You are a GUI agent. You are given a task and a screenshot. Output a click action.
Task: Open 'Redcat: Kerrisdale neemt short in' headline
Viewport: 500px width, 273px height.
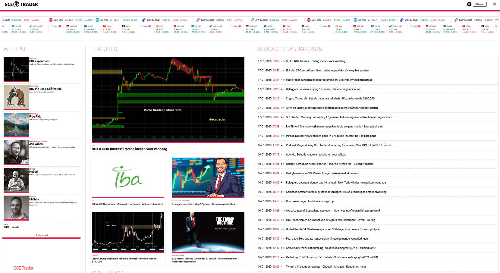[x=329, y=164]
